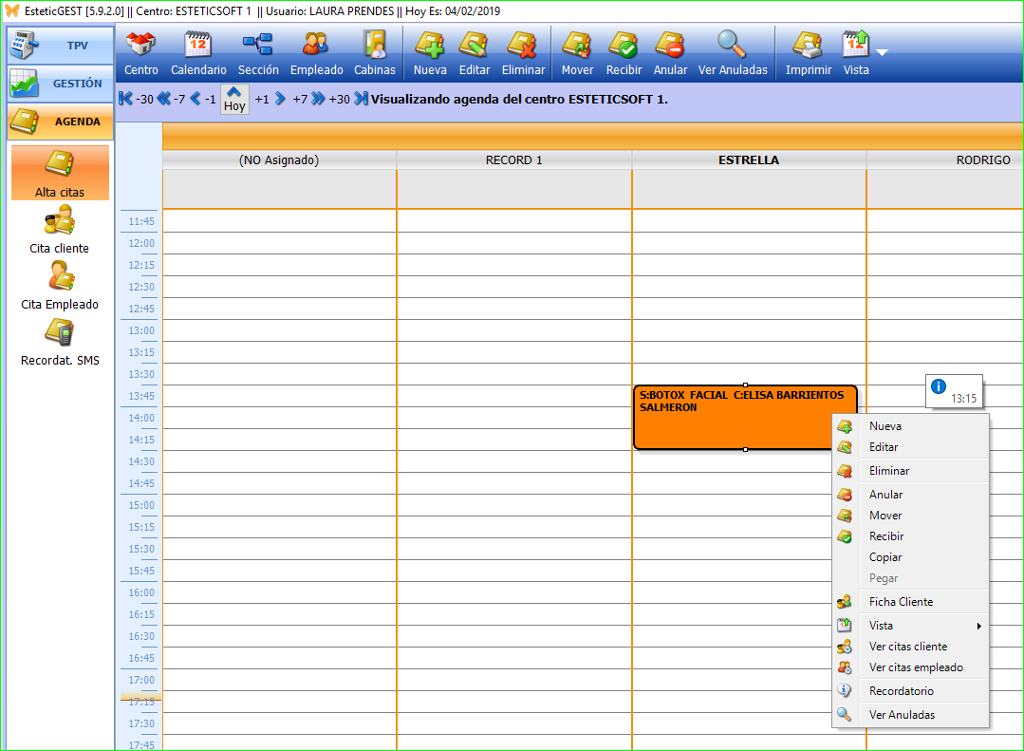This screenshot has width=1024, height=751.
Task: Open the TPV module
Action: click(x=60, y=46)
